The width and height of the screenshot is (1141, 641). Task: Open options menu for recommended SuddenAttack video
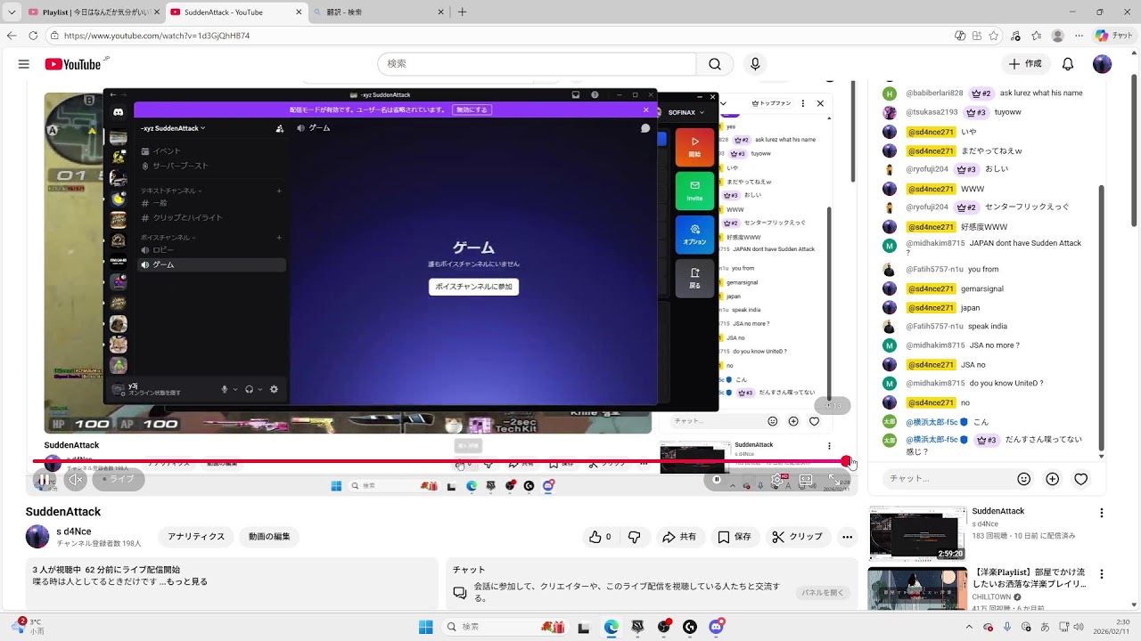1102,513
